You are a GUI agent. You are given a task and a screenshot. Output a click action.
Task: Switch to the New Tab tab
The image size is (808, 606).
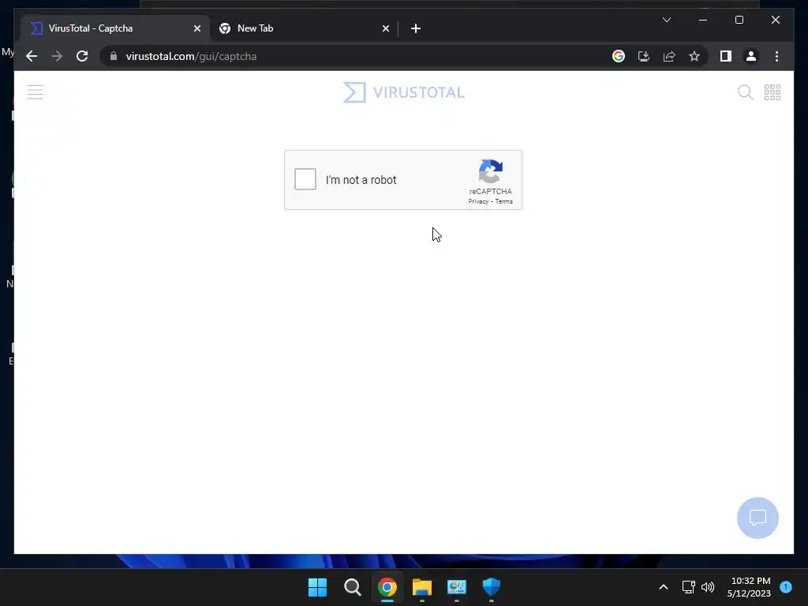click(x=304, y=28)
